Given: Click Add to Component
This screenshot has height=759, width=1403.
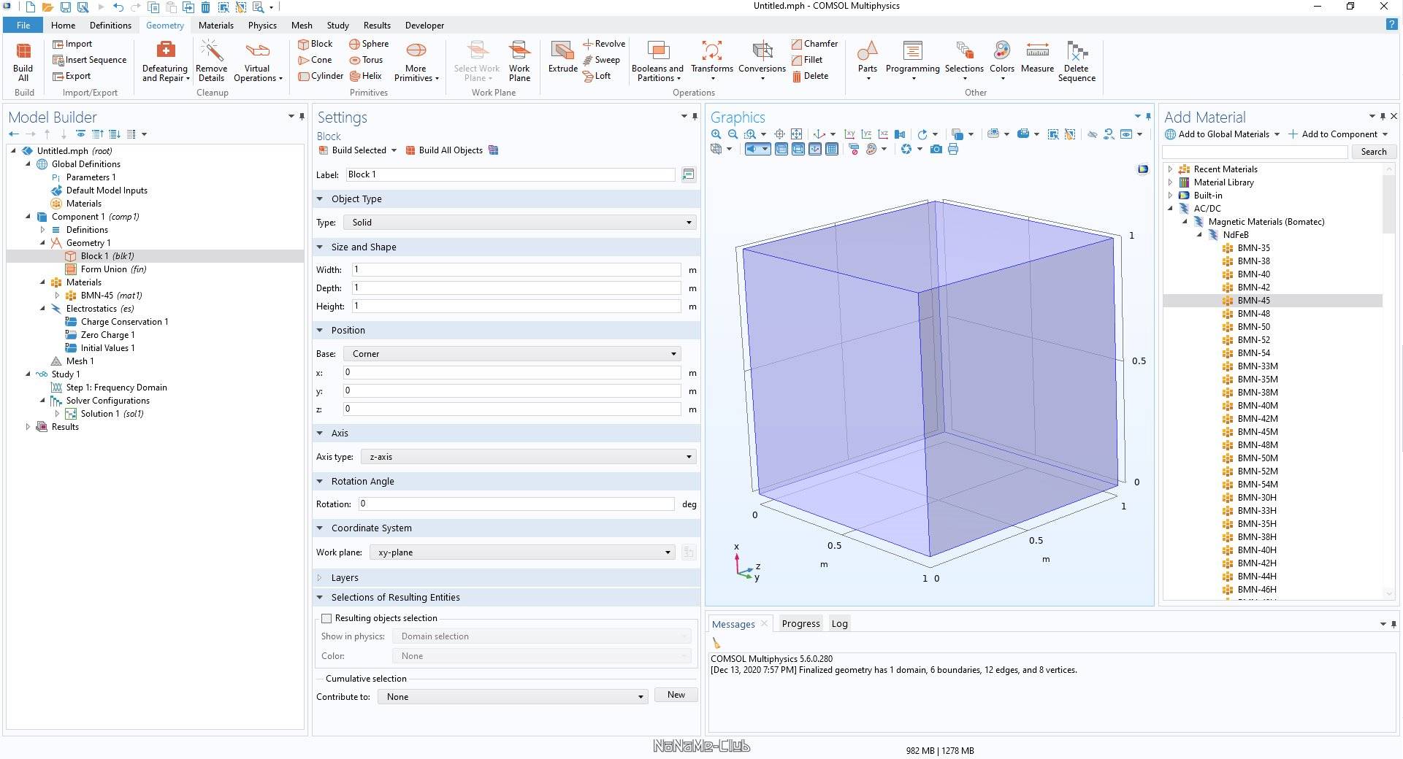Looking at the screenshot, I should tap(1339, 134).
